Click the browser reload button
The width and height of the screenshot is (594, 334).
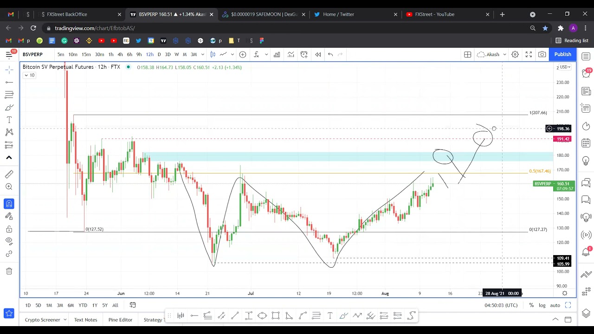click(33, 28)
